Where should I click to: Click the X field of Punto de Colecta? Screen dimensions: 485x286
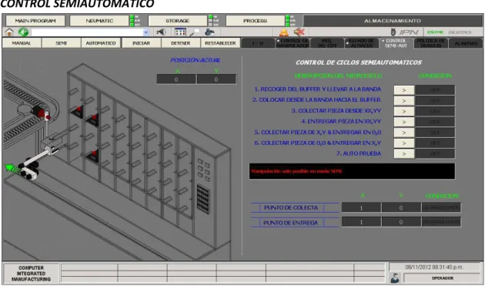pyautogui.click(x=361, y=207)
